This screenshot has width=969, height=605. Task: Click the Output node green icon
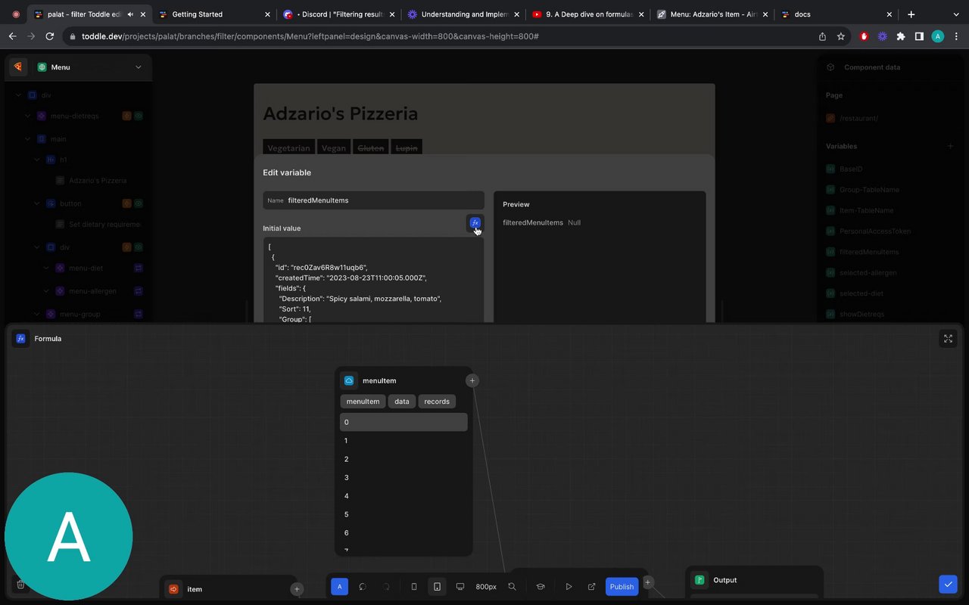699,580
